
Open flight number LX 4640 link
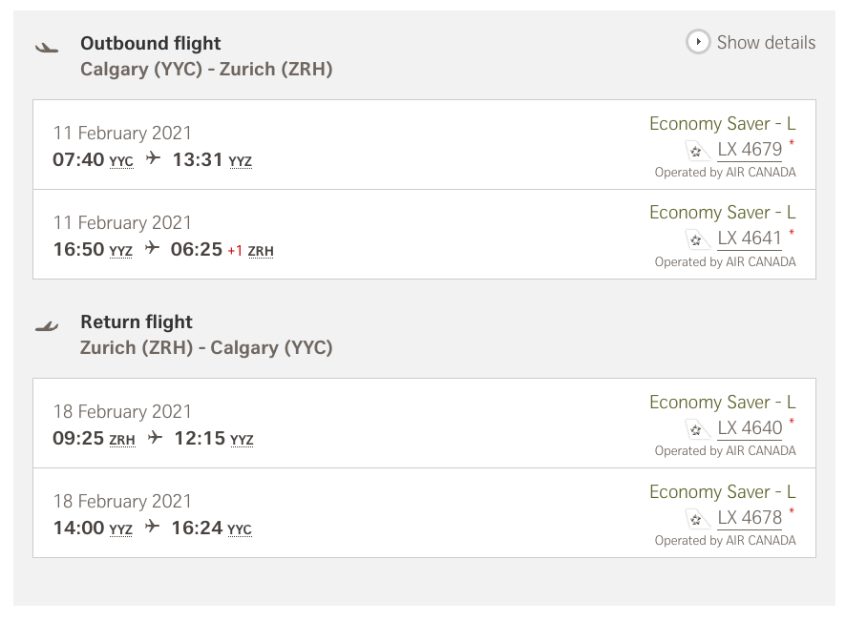(x=750, y=428)
